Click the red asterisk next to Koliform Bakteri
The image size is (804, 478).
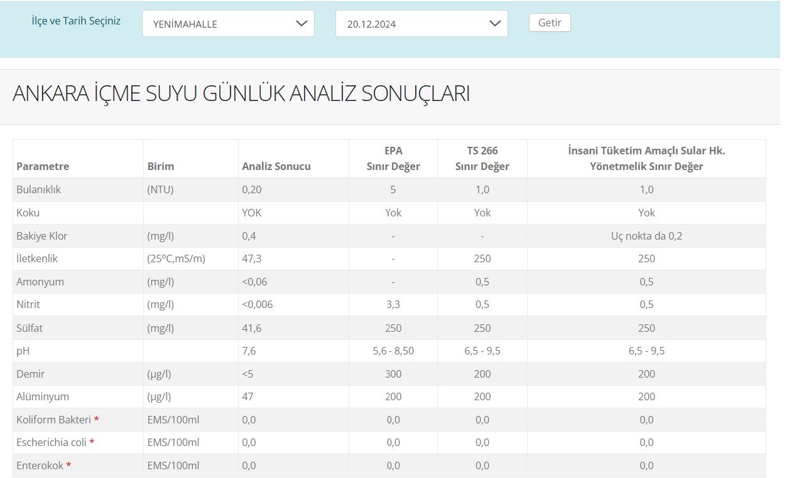[97, 419]
